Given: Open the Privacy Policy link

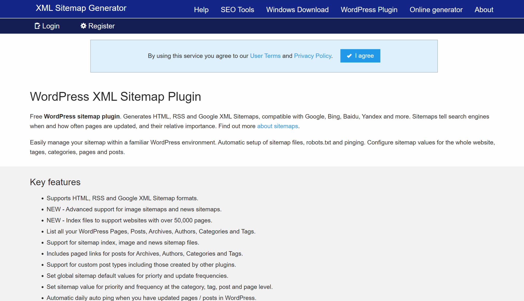Looking at the screenshot, I should coord(313,56).
